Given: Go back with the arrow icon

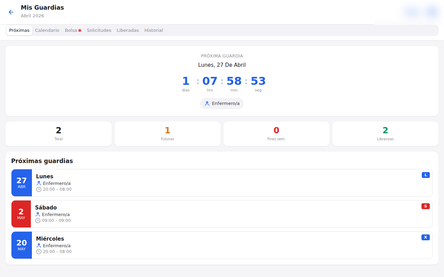Looking at the screenshot, I should (11, 12).
